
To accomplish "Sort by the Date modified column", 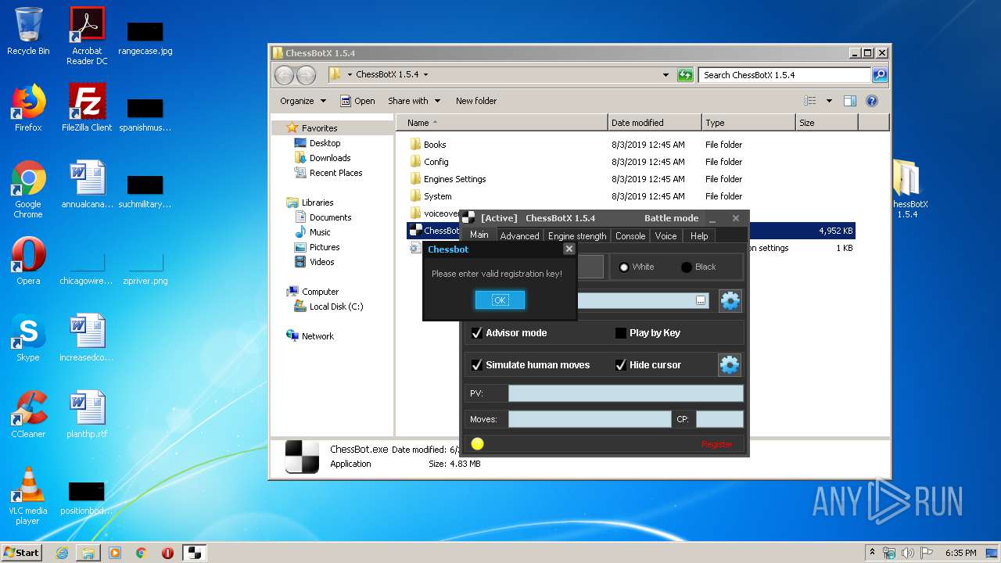I will 655,123.
